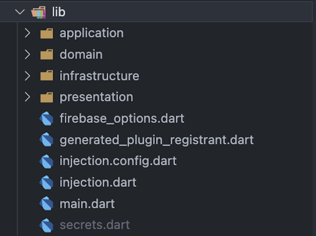This screenshot has width=316, height=236.
Task: Select the Dart icon for injection.dart
Action: (x=47, y=182)
